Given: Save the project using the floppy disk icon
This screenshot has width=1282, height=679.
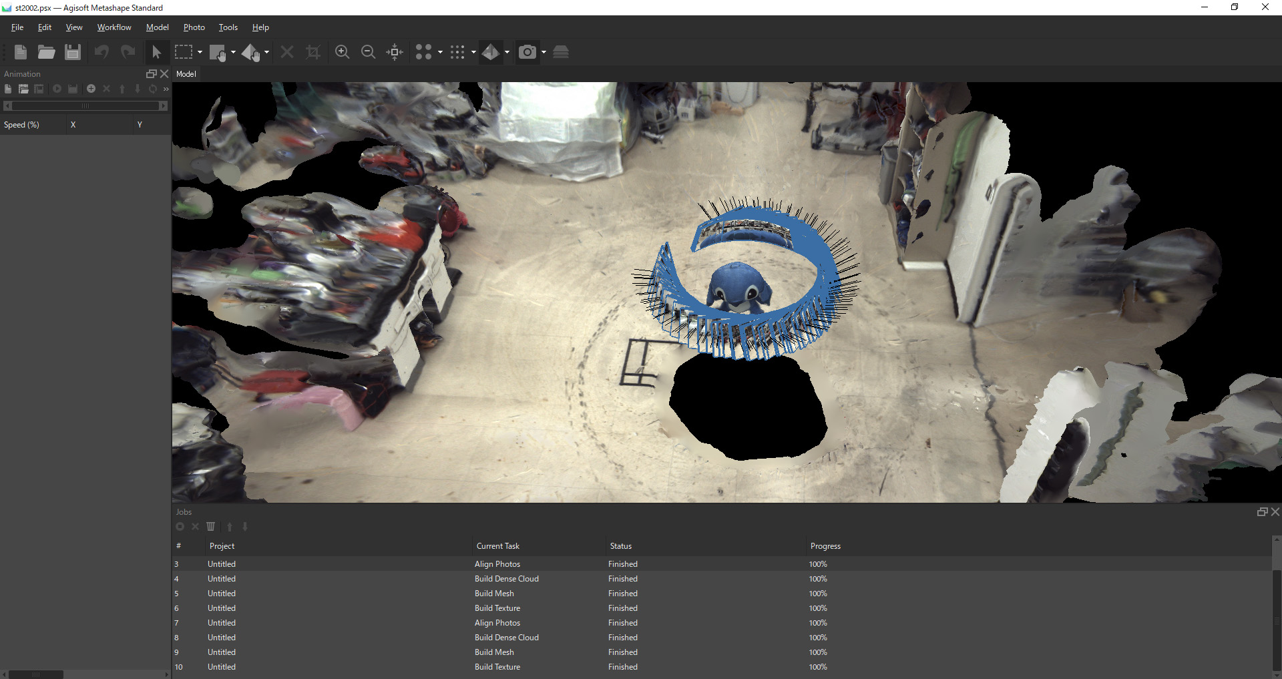Looking at the screenshot, I should [72, 52].
